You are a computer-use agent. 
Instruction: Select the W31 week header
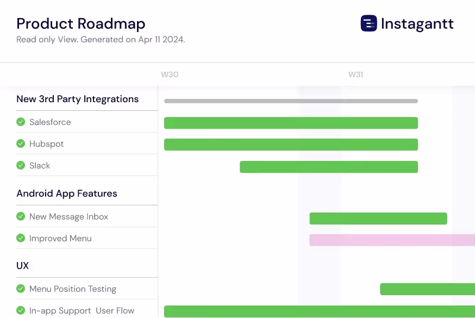pyautogui.click(x=355, y=74)
